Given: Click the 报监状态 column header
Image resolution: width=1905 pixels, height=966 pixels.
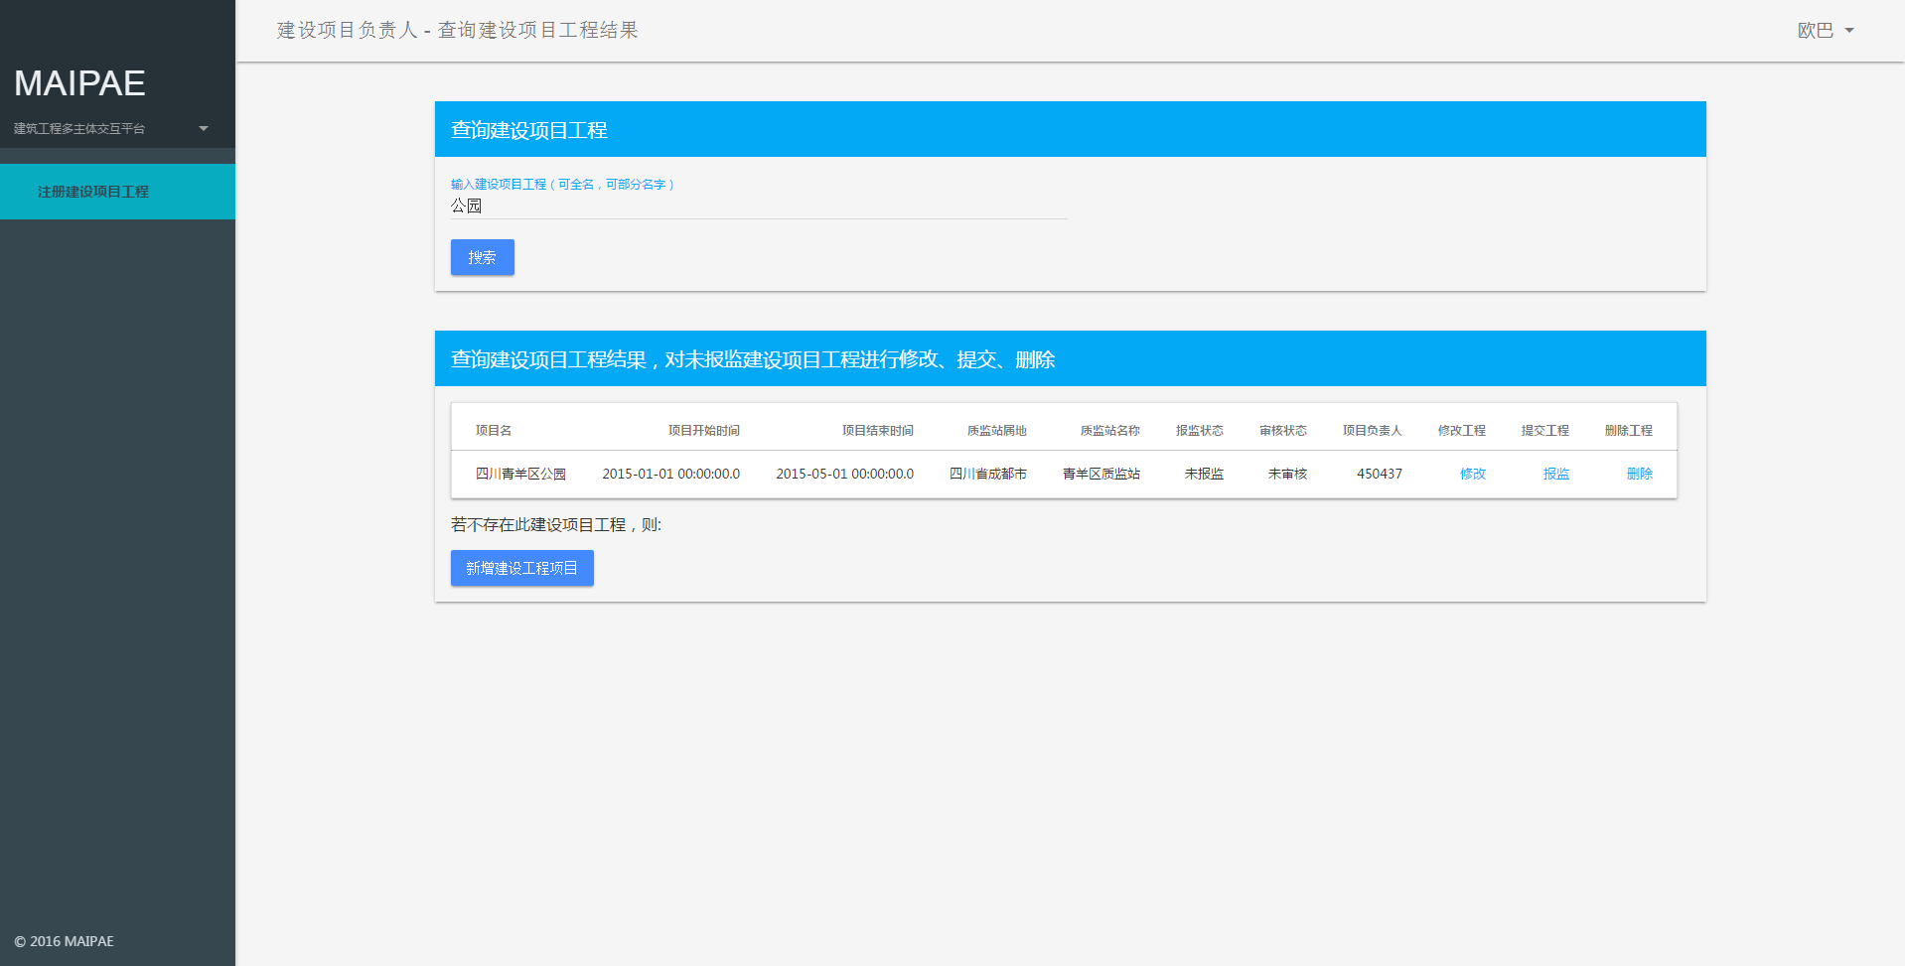Looking at the screenshot, I should pos(1199,430).
